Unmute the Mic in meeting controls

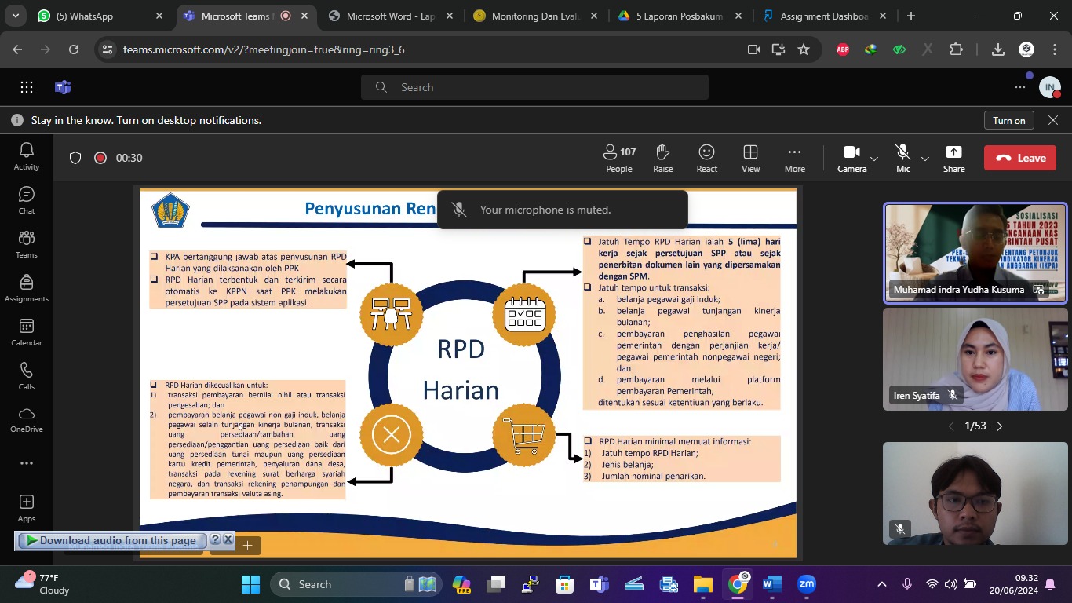point(903,158)
